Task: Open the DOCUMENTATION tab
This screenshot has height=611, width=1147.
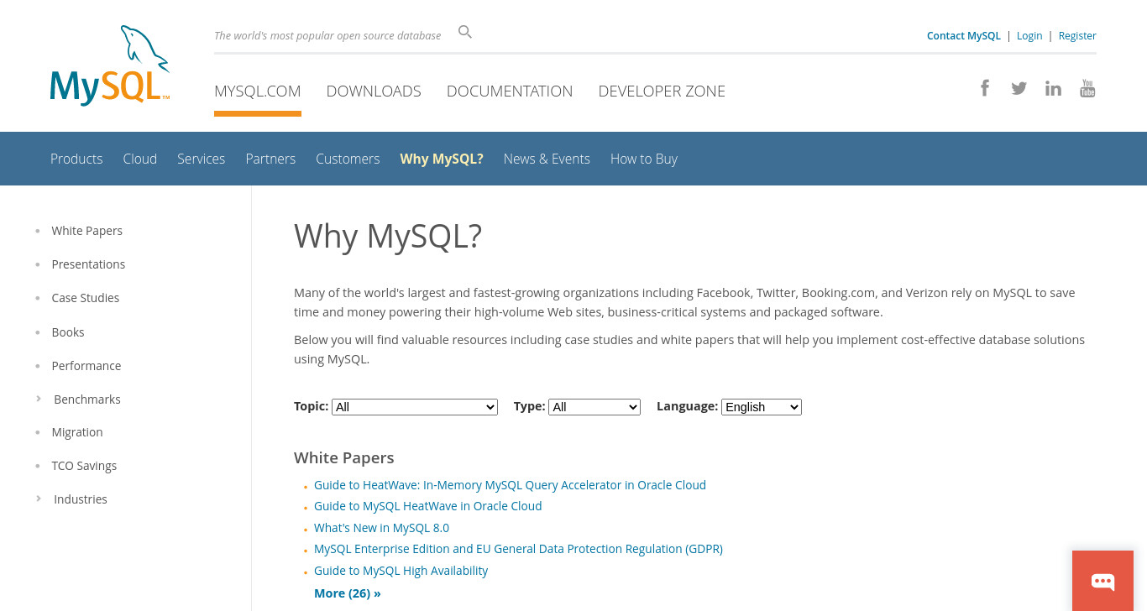Action: pos(510,91)
